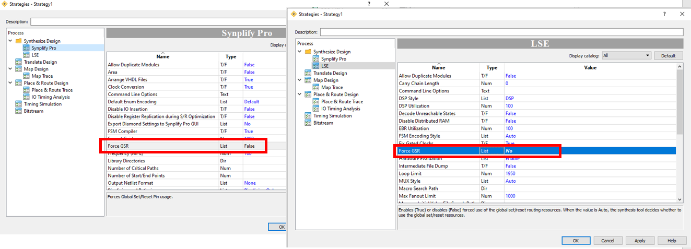The height and width of the screenshot is (249, 691).
Task: Collapse Place & Route Design in front window
Action: (300, 94)
